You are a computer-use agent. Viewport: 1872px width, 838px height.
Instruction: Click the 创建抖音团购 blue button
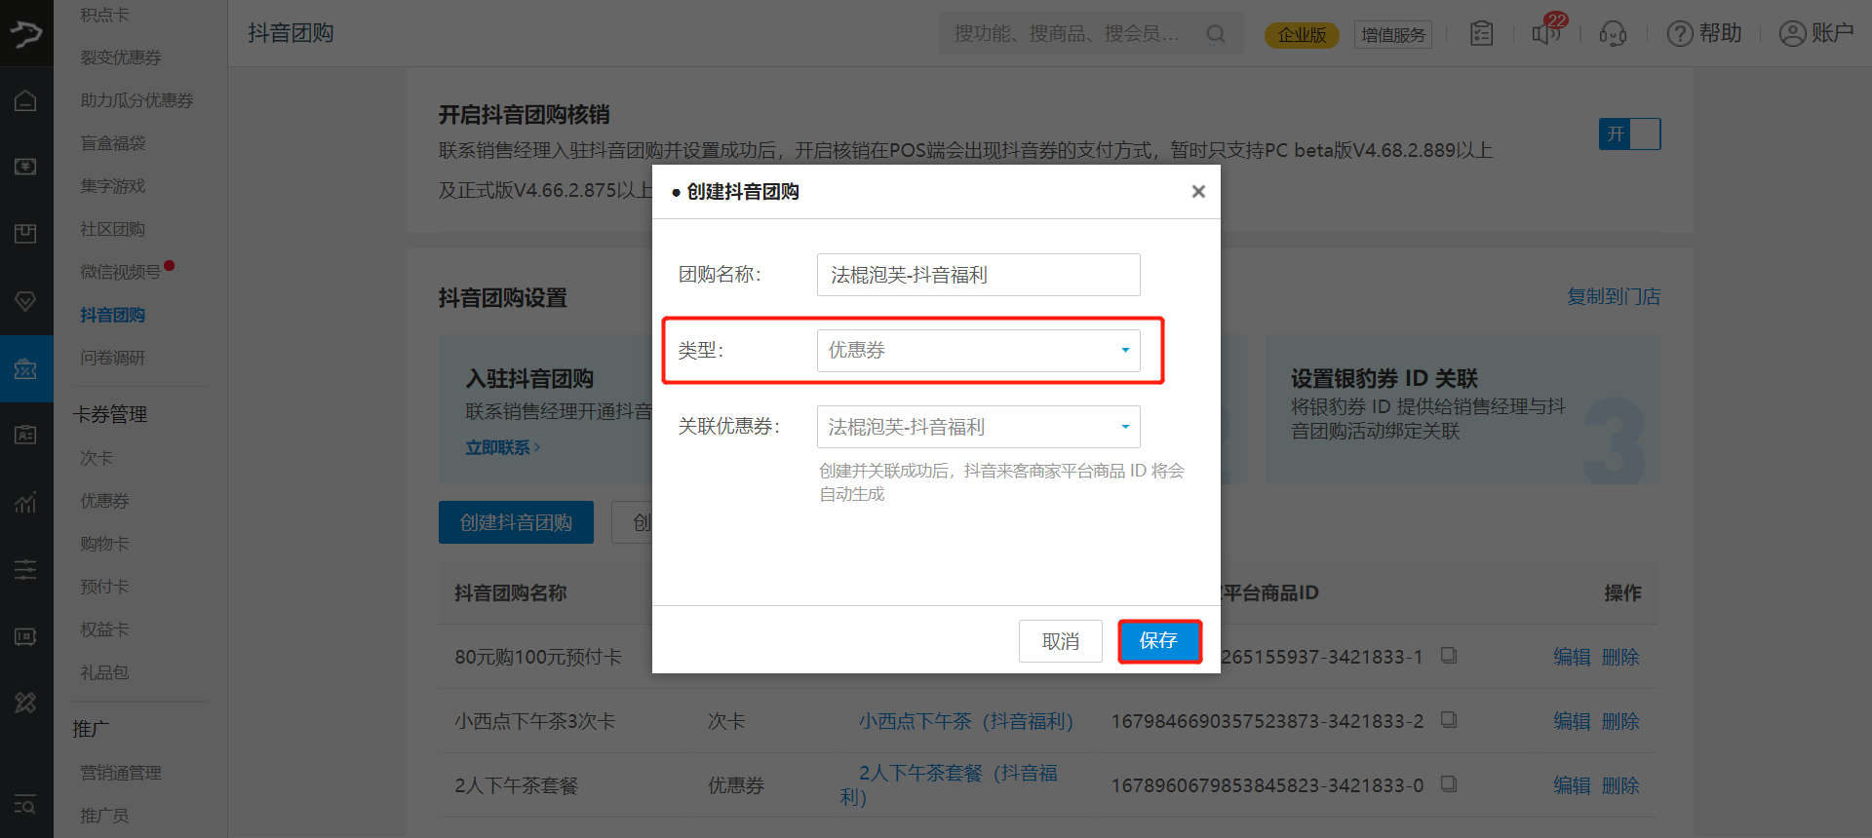point(516,522)
